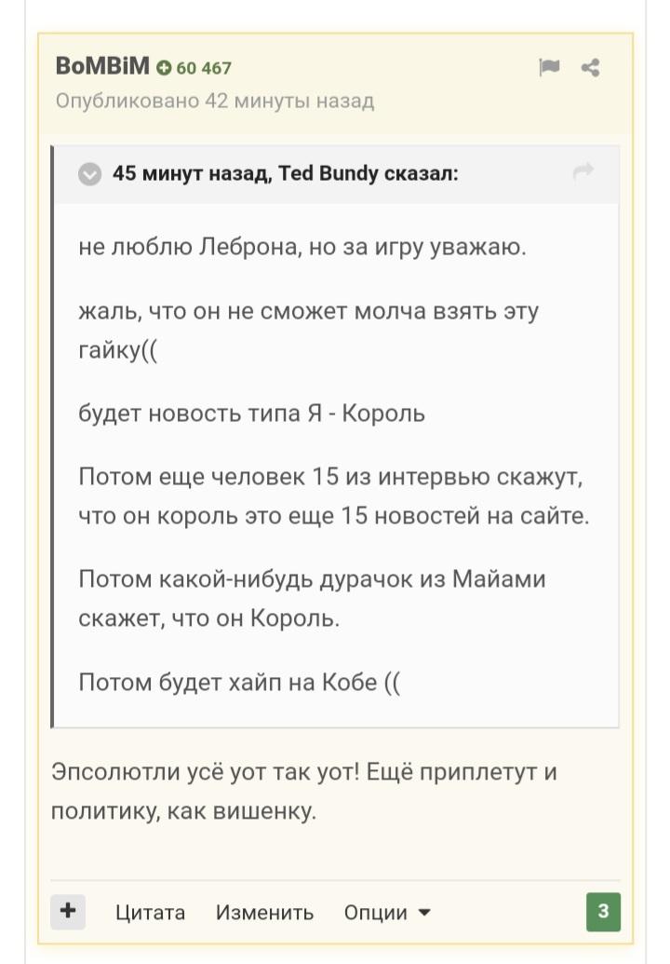Screen dimensions: 670x964
Task: Click the Цитата quote button
Action: [150, 913]
